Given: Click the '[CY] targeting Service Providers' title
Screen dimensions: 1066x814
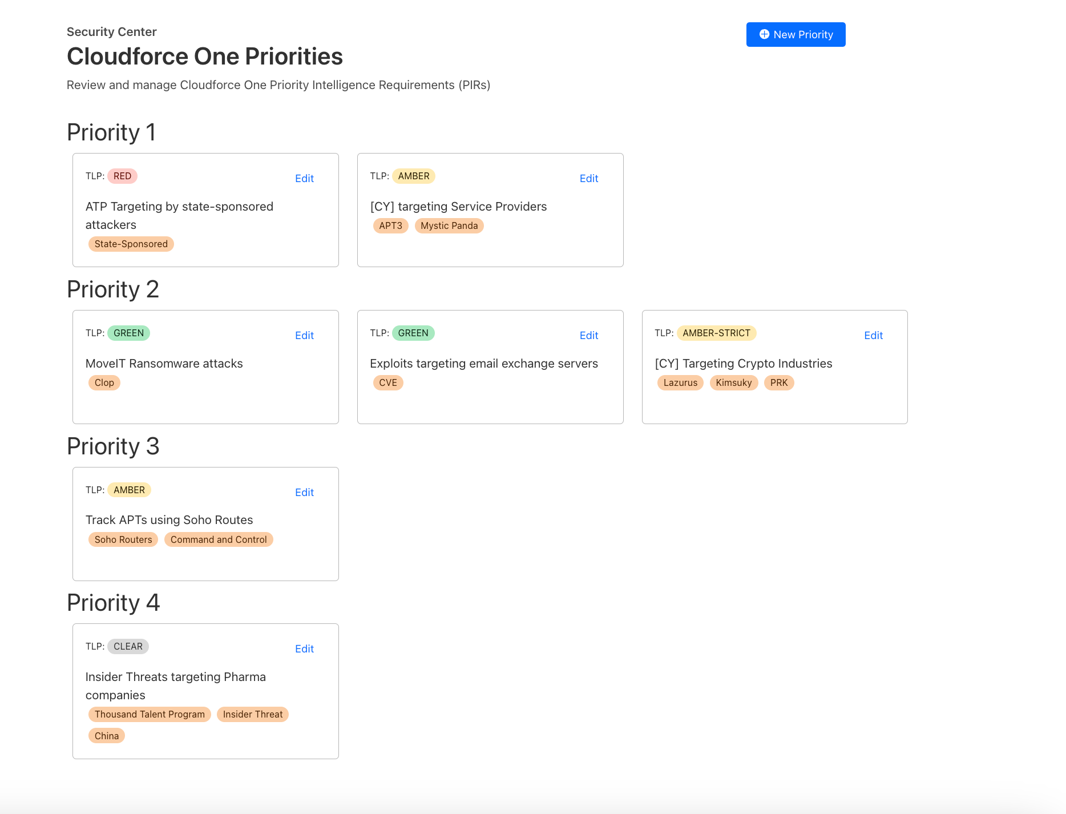Looking at the screenshot, I should (x=458, y=207).
